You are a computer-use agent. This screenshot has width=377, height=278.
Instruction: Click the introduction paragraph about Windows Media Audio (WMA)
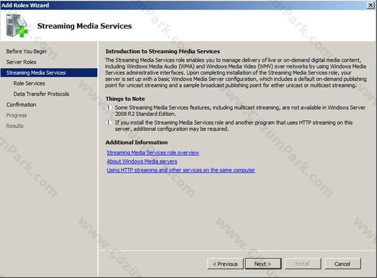coord(236,73)
